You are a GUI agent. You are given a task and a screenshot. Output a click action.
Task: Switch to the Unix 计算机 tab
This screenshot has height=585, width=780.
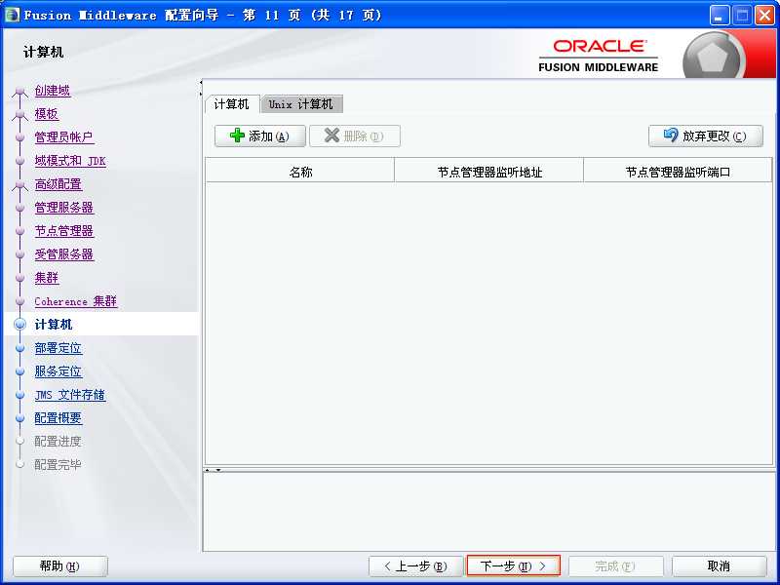(301, 104)
